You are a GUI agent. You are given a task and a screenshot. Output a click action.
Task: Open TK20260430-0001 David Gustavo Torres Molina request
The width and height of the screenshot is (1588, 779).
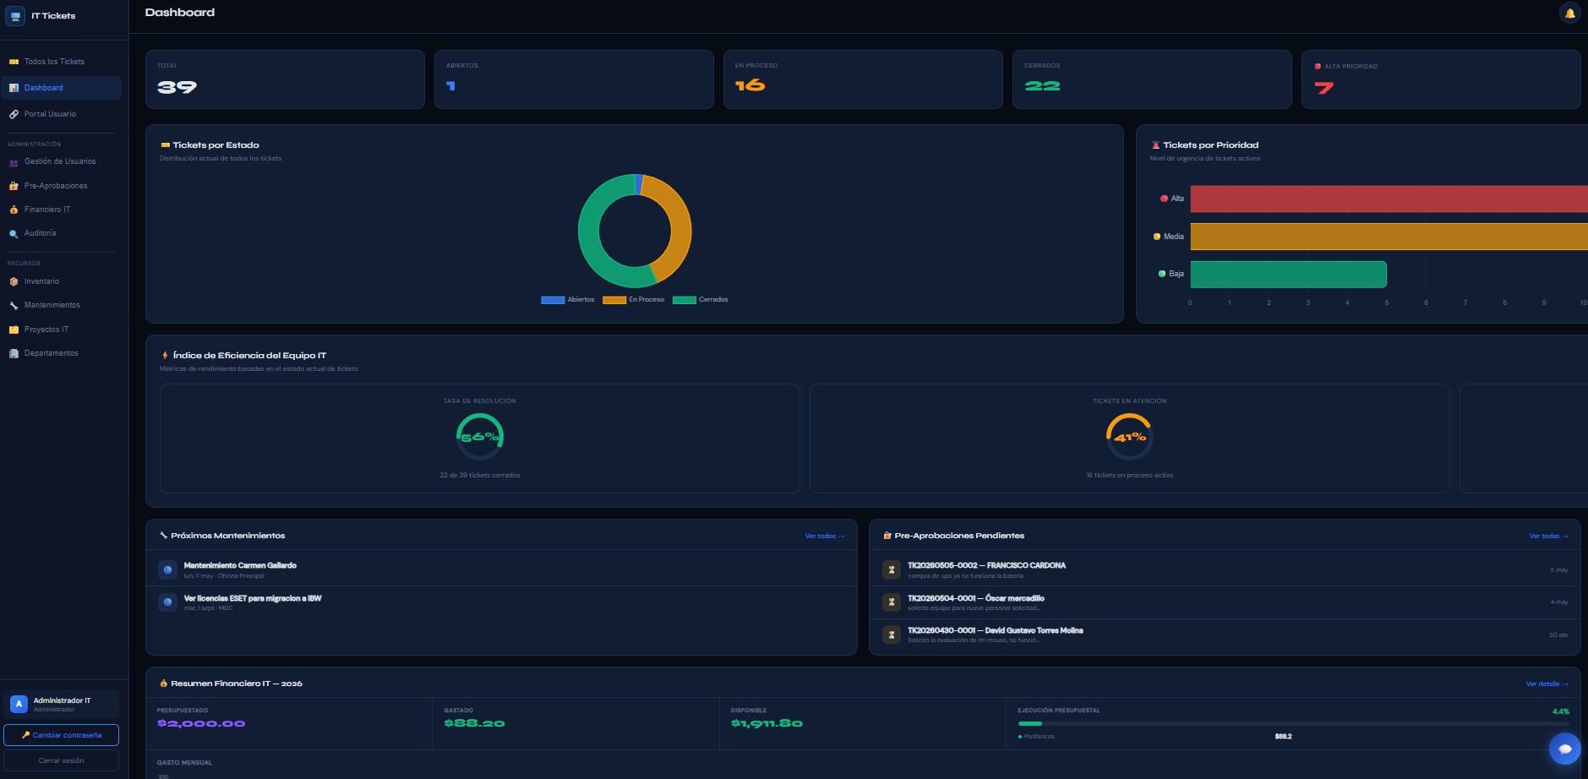click(1225, 635)
